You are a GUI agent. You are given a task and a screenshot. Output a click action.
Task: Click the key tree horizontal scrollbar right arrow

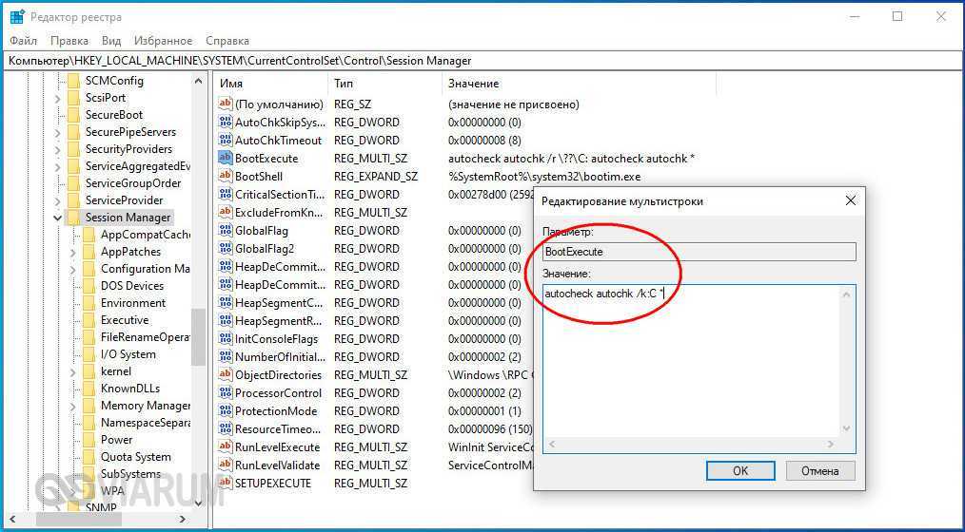coord(182,519)
